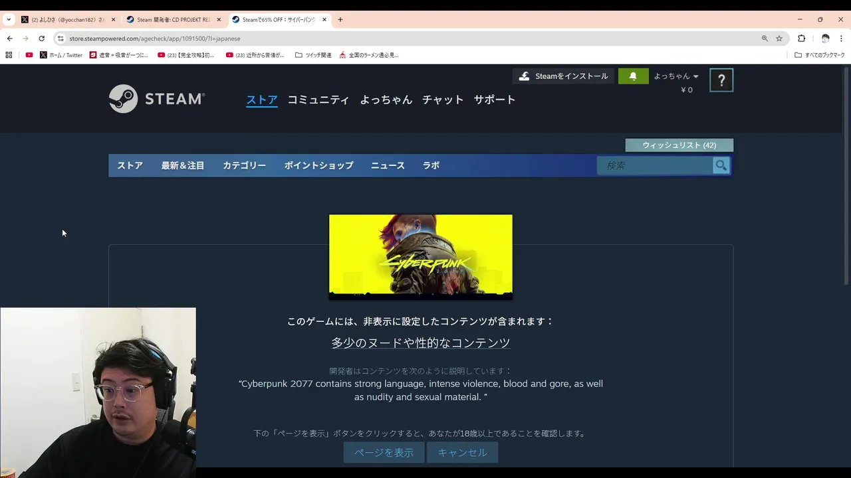Open ウィッシュリスト (42) button
This screenshot has height=478, width=851.
coord(679,145)
